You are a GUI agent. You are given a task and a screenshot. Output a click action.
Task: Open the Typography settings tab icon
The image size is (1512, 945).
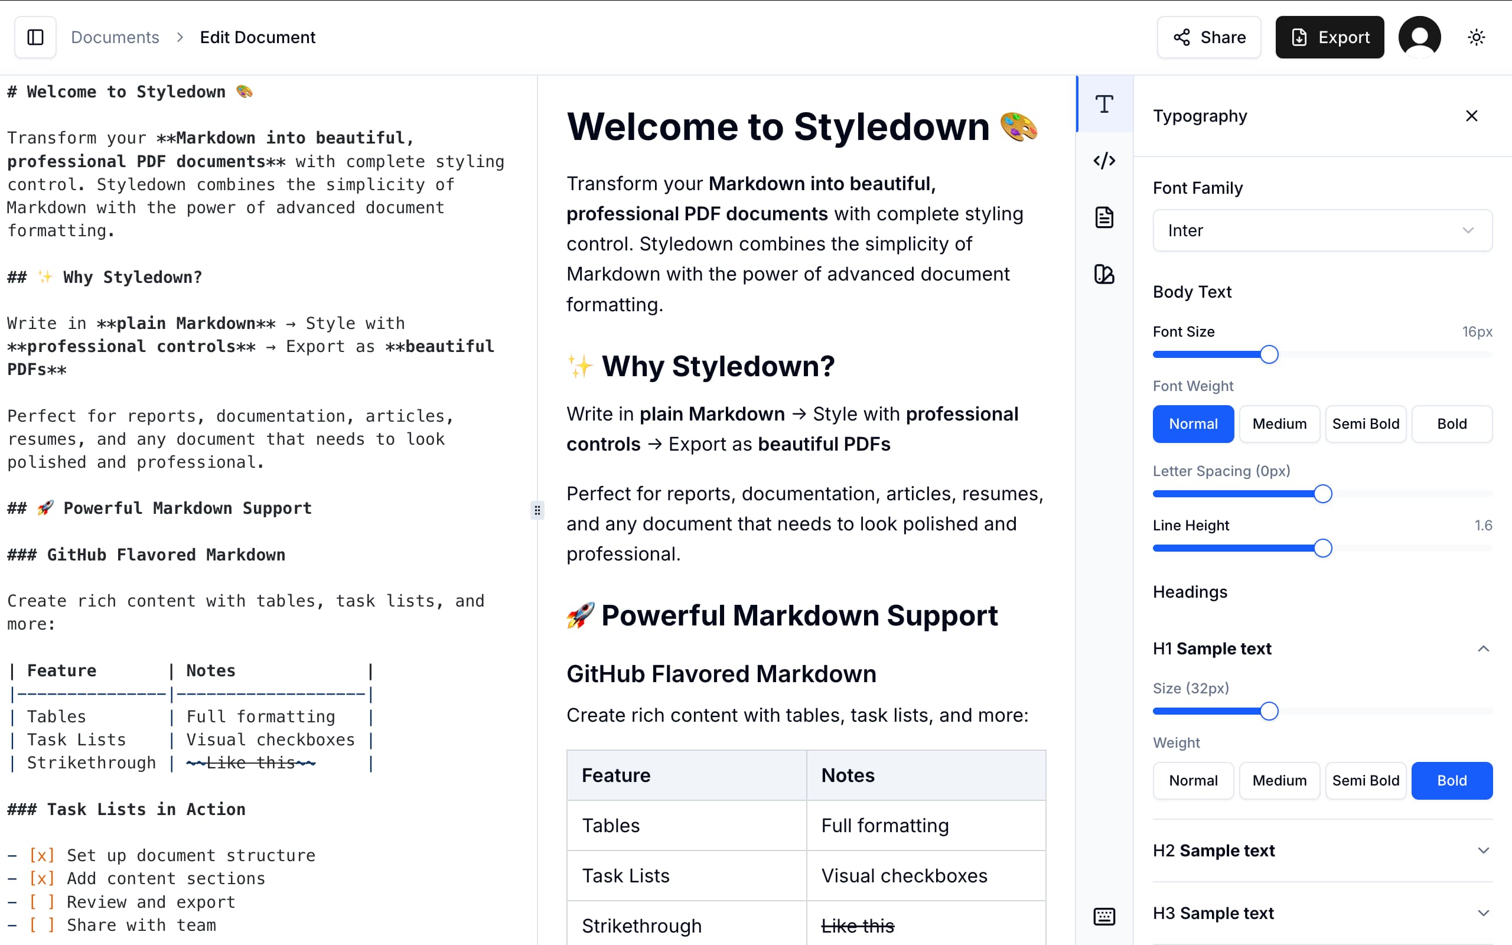[1104, 105]
